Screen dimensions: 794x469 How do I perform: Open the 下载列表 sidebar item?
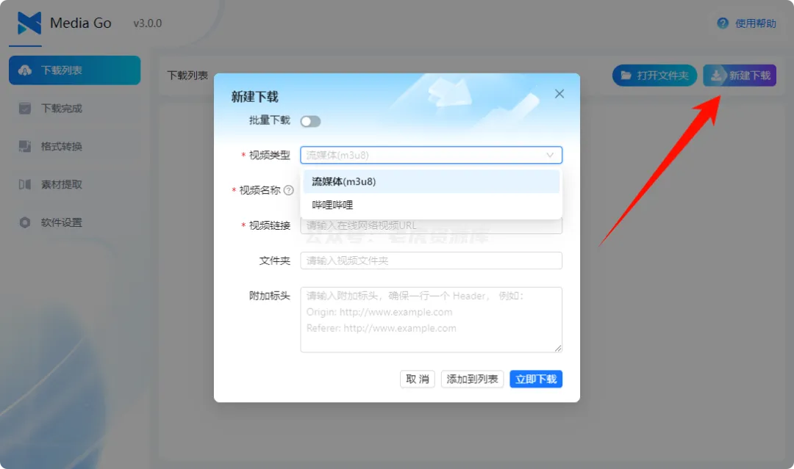(x=74, y=70)
